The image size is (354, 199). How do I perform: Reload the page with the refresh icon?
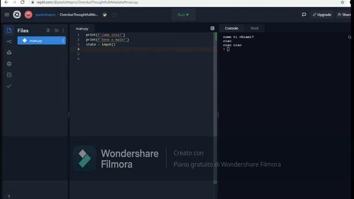click(x=22, y=2)
